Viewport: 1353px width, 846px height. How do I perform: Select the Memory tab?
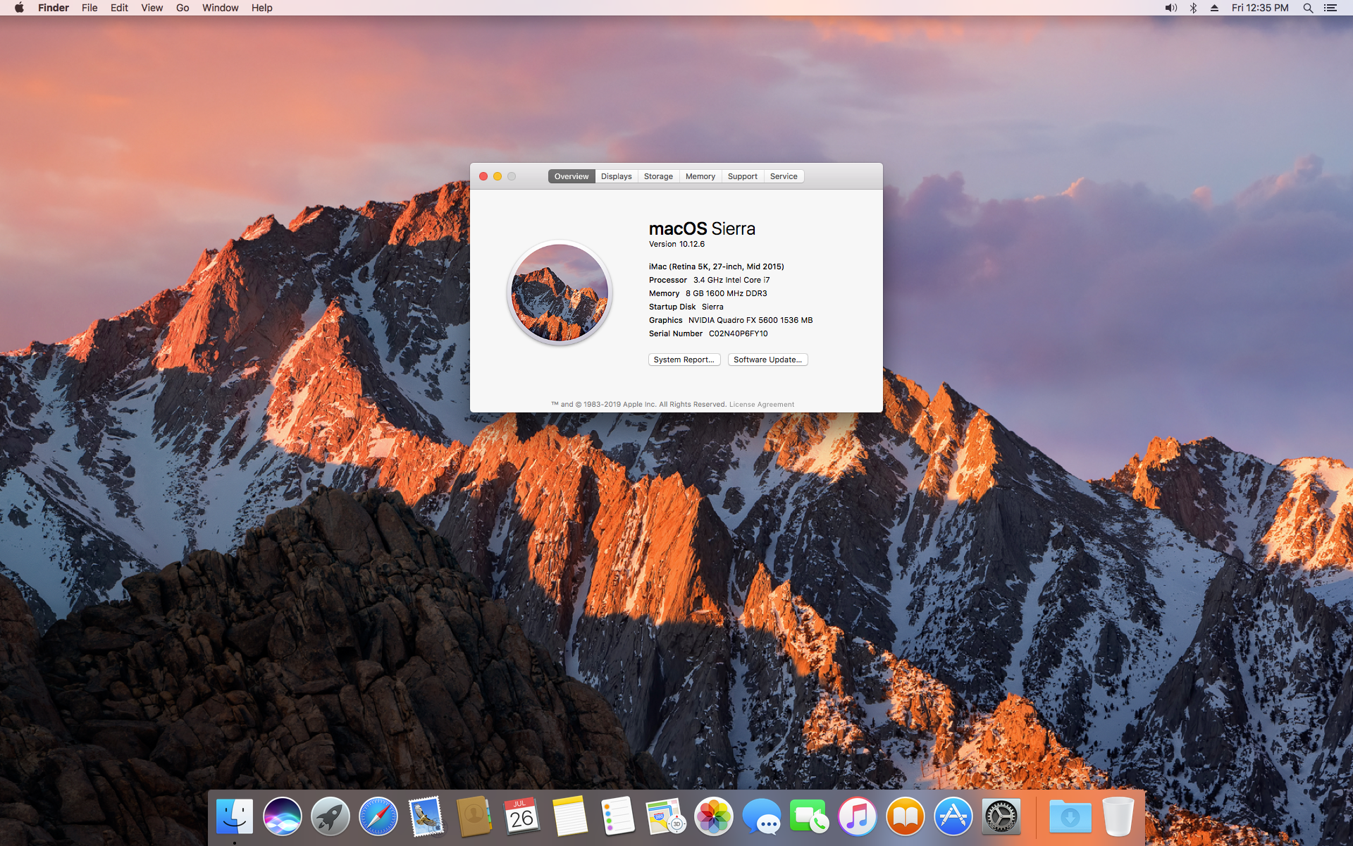pos(700,176)
